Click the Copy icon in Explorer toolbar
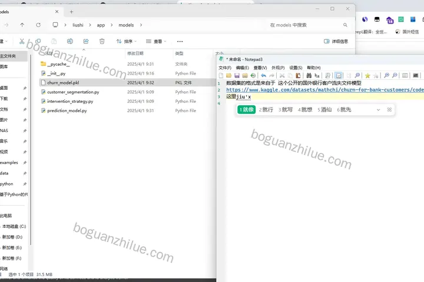 pyautogui.click(x=38, y=41)
